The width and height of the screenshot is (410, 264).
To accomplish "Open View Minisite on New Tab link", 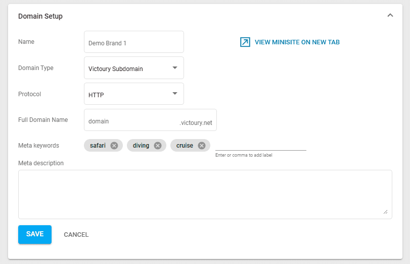I will pos(297,42).
